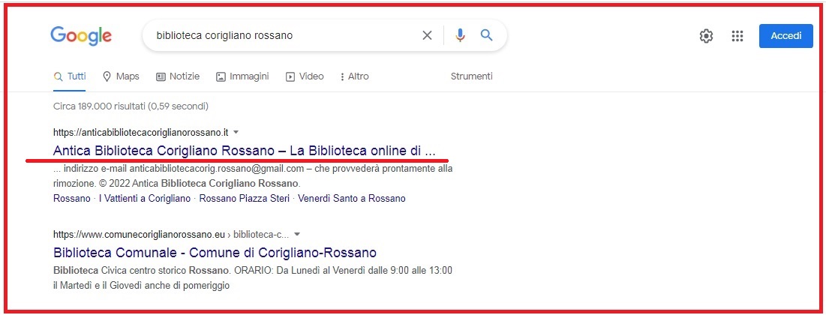Click the Accedi sign-in button
Screen dimensions: 826x315
(786, 36)
